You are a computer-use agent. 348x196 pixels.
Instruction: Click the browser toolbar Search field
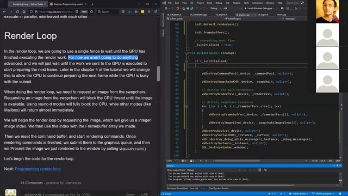(108, 11)
